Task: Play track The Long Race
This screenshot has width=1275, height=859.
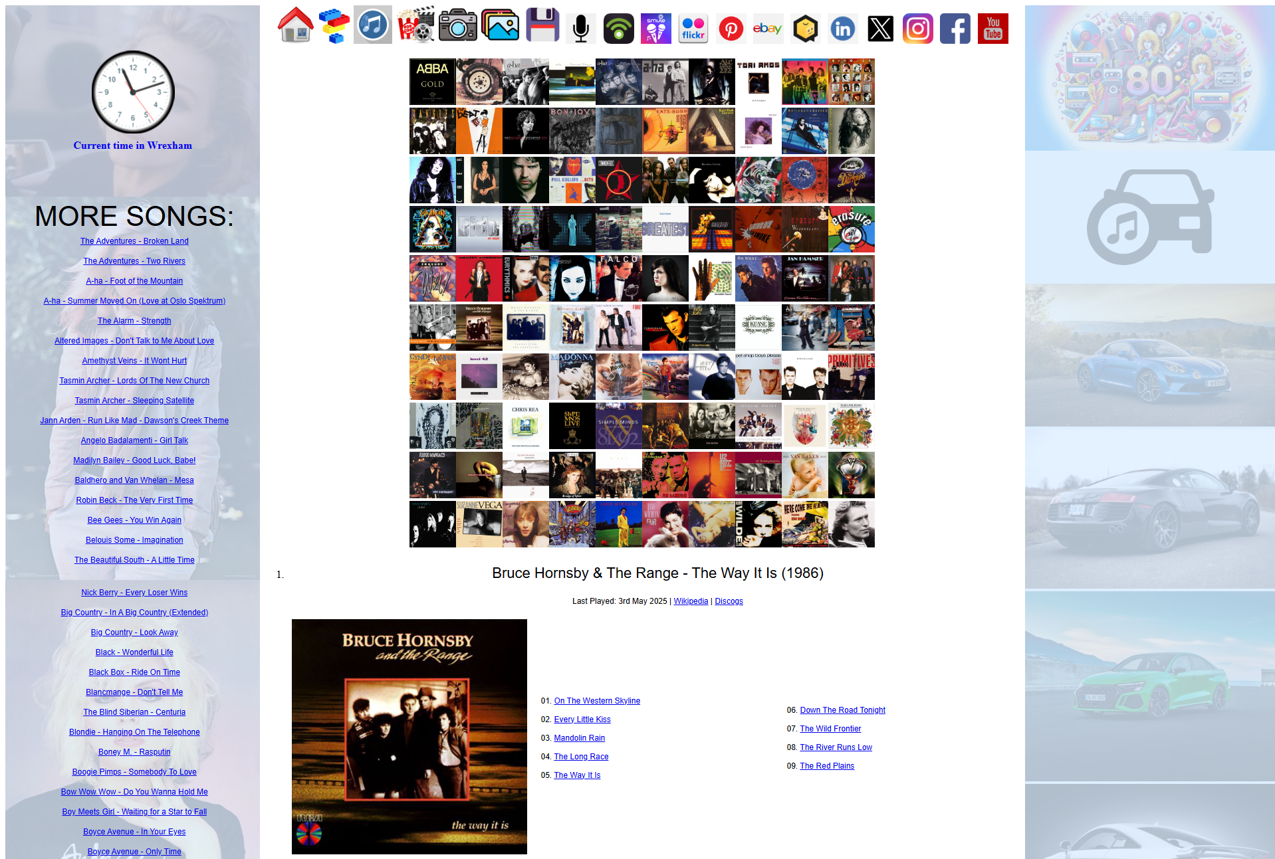Action: pyautogui.click(x=581, y=757)
